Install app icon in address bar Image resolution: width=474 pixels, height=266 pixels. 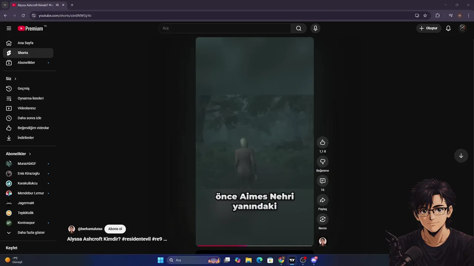417,16
